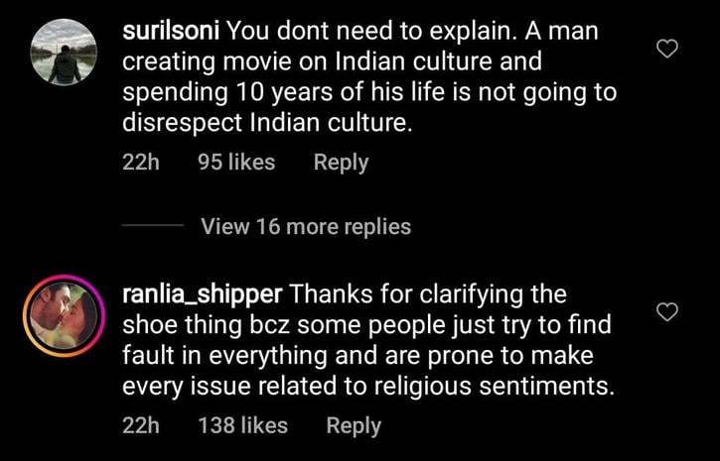
Task: Reply to surilsoni's comment
Action: point(341,162)
